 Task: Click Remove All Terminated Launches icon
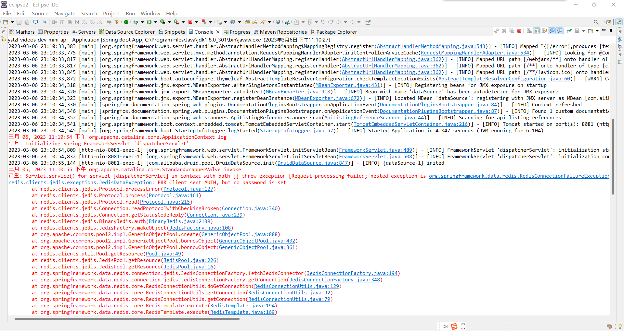point(512,31)
